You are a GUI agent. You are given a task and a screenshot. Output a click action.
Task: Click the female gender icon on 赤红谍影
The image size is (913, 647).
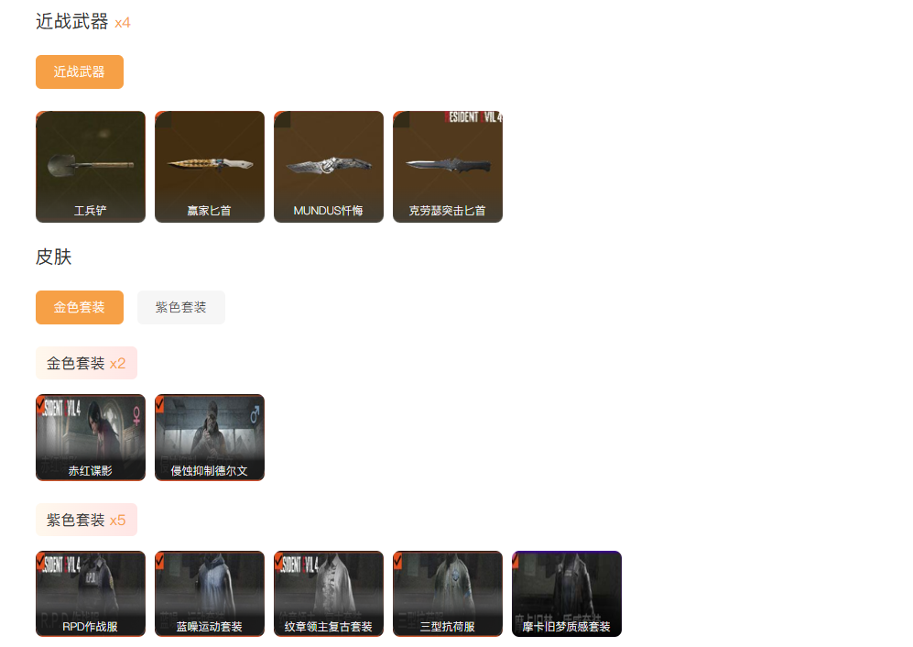coord(136,415)
